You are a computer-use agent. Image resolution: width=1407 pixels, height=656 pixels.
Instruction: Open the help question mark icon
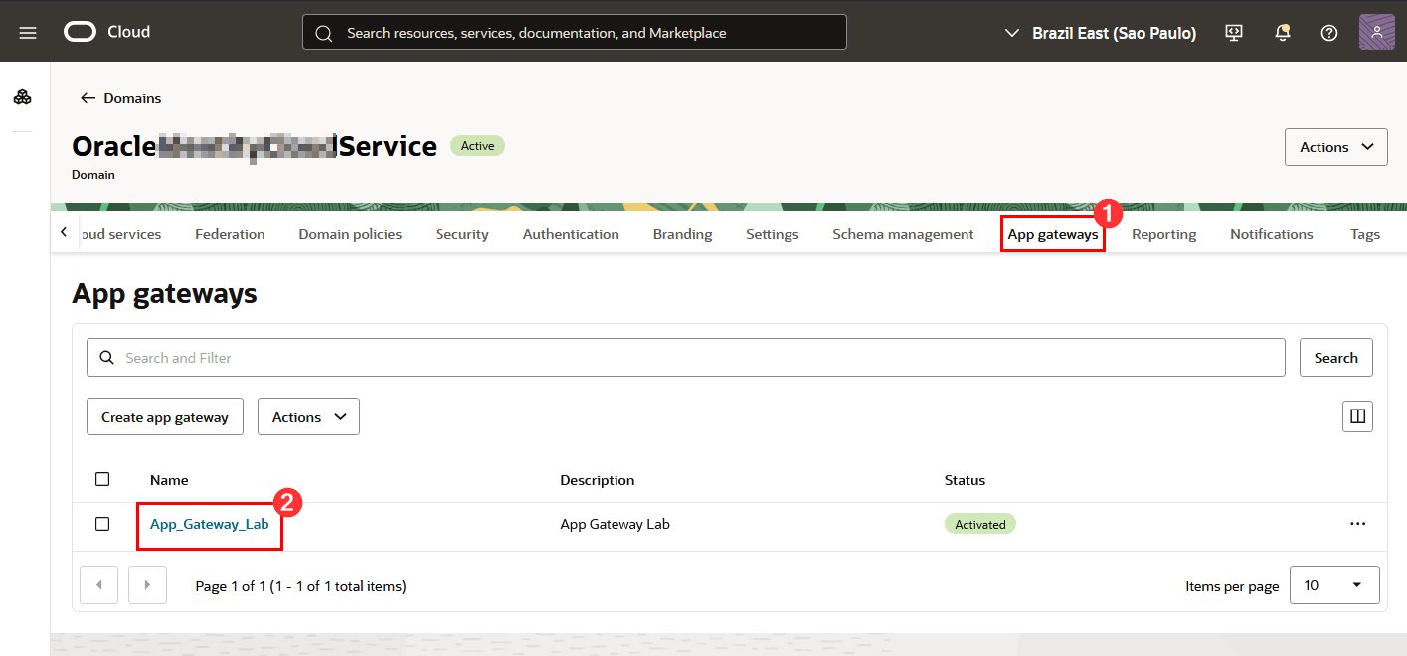point(1329,33)
